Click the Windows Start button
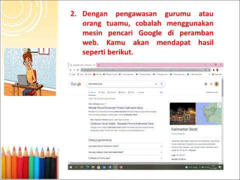 (x=70, y=167)
